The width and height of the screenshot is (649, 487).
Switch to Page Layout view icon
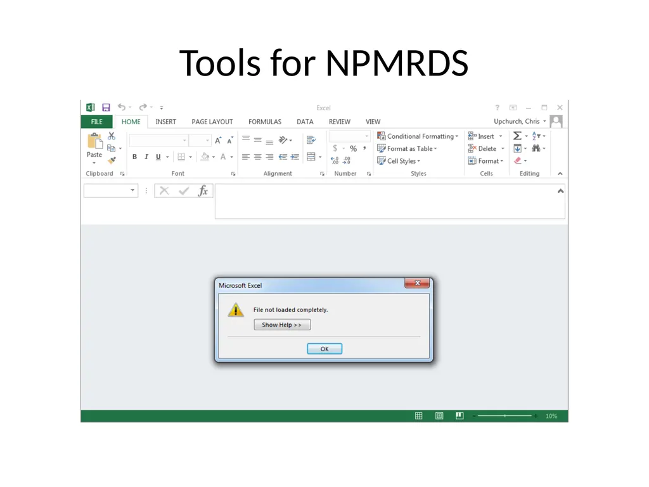coord(439,416)
